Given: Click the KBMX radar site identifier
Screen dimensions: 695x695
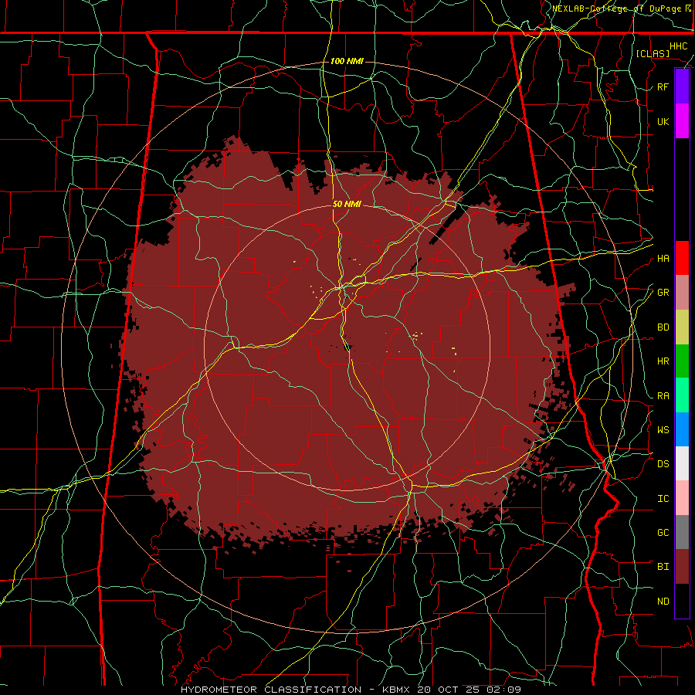Looking at the screenshot, I should point(396,690).
